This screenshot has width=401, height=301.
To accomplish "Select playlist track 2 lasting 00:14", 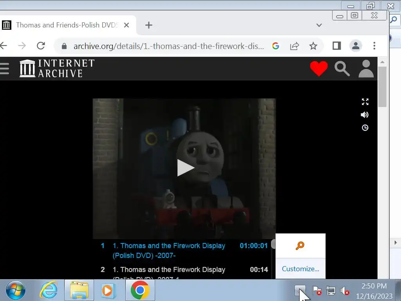I will tap(184, 272).
